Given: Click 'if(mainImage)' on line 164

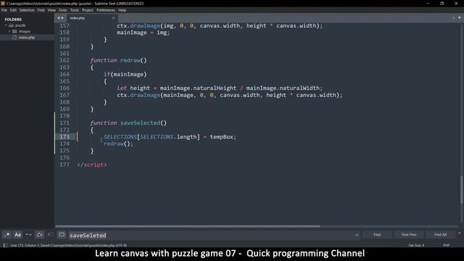Looking at the screenshot, I should click(x=125, y=74).
